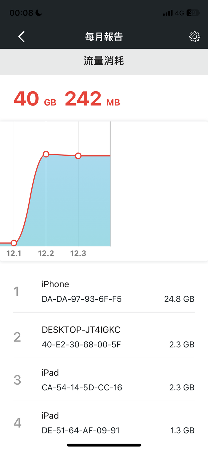Tap the home indicator bar
Viewport: 208px width, 451px height.
(104, 445)
